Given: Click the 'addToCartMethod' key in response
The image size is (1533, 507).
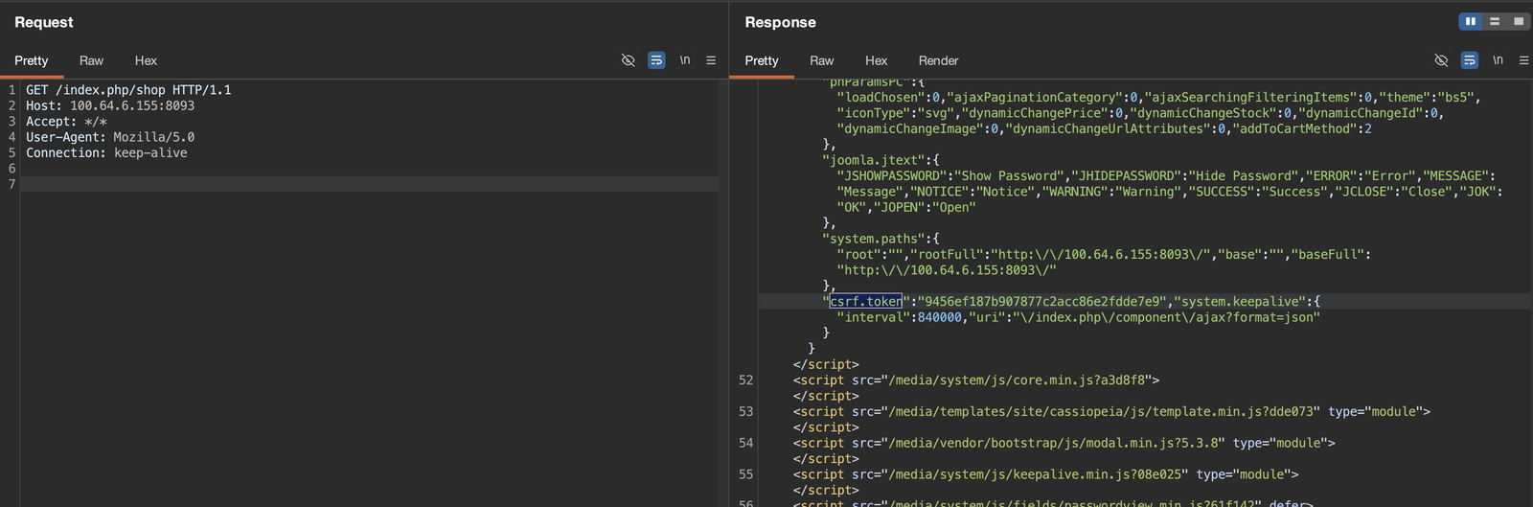Looking at the screenshot, I should tap(1294, 128).
